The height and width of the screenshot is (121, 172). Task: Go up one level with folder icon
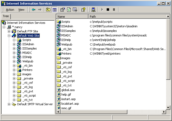(x=48, y=10)
